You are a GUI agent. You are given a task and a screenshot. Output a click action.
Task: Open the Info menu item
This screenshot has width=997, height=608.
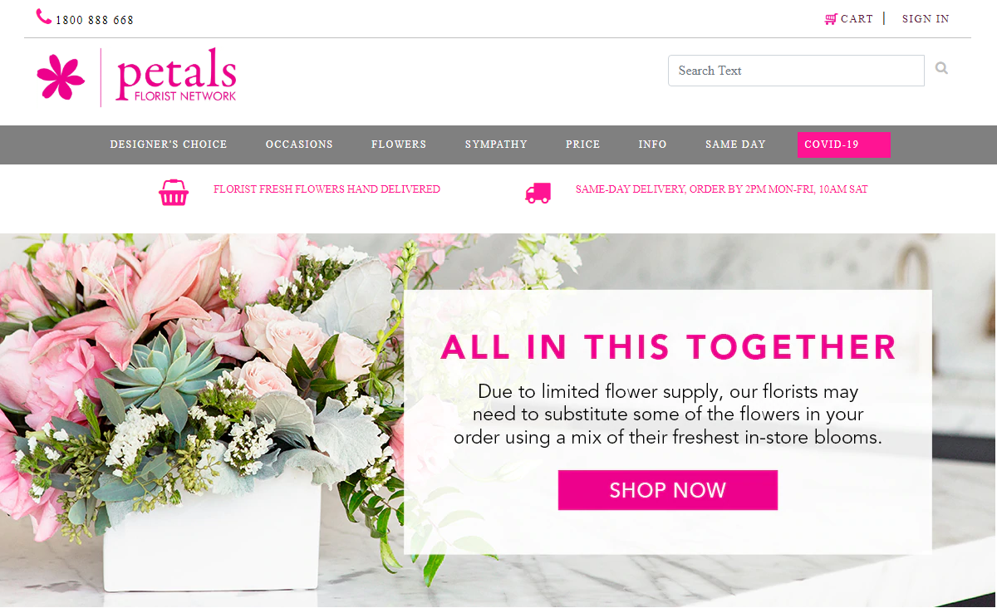tap(653, 145)
